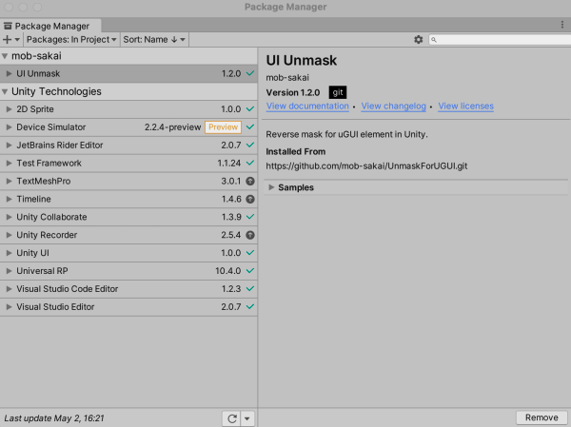Click Visual Studio Editor installed checkmark

point(250,306)
